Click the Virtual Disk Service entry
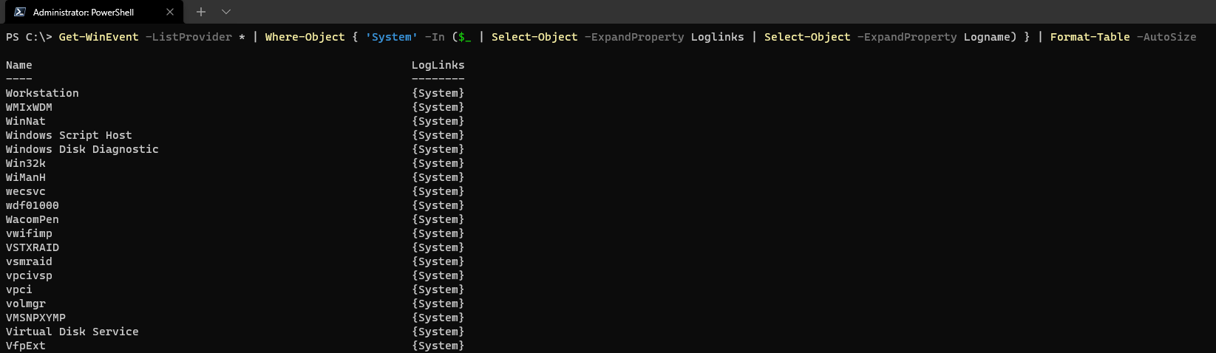Image resolution: width=1216 pixels, height=353 pixels. (72, 332)
